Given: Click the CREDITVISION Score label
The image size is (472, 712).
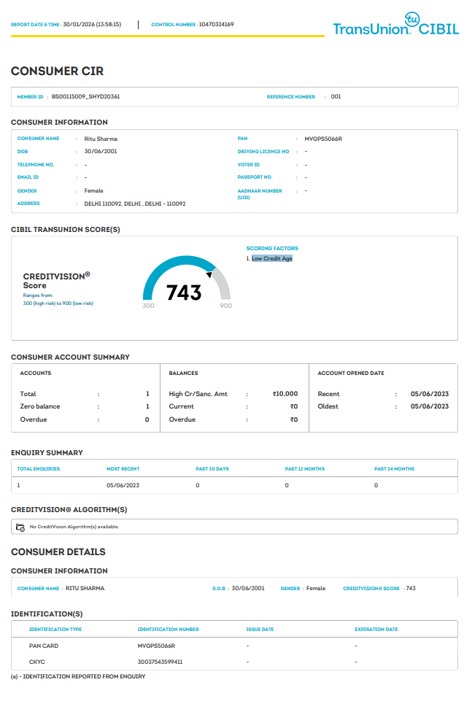Looking at the screenshot, I should tap(56, 281).
